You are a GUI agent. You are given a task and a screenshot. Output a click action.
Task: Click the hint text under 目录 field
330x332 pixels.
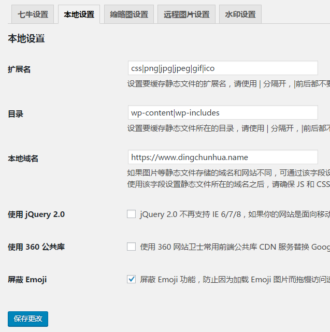228,128
